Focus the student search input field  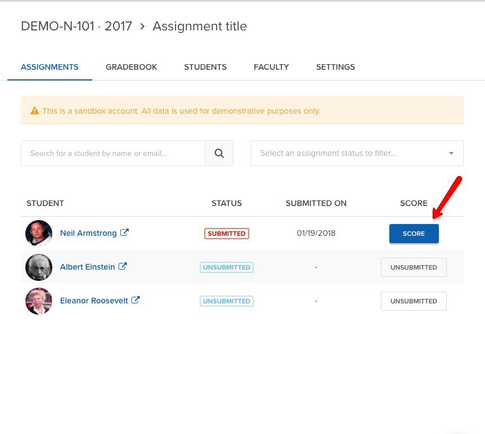tap(113, 153)
